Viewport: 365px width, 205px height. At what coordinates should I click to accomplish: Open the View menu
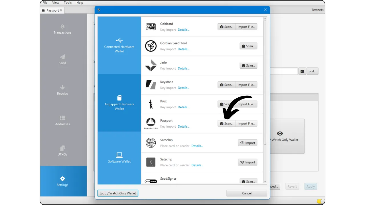point(56,3)
